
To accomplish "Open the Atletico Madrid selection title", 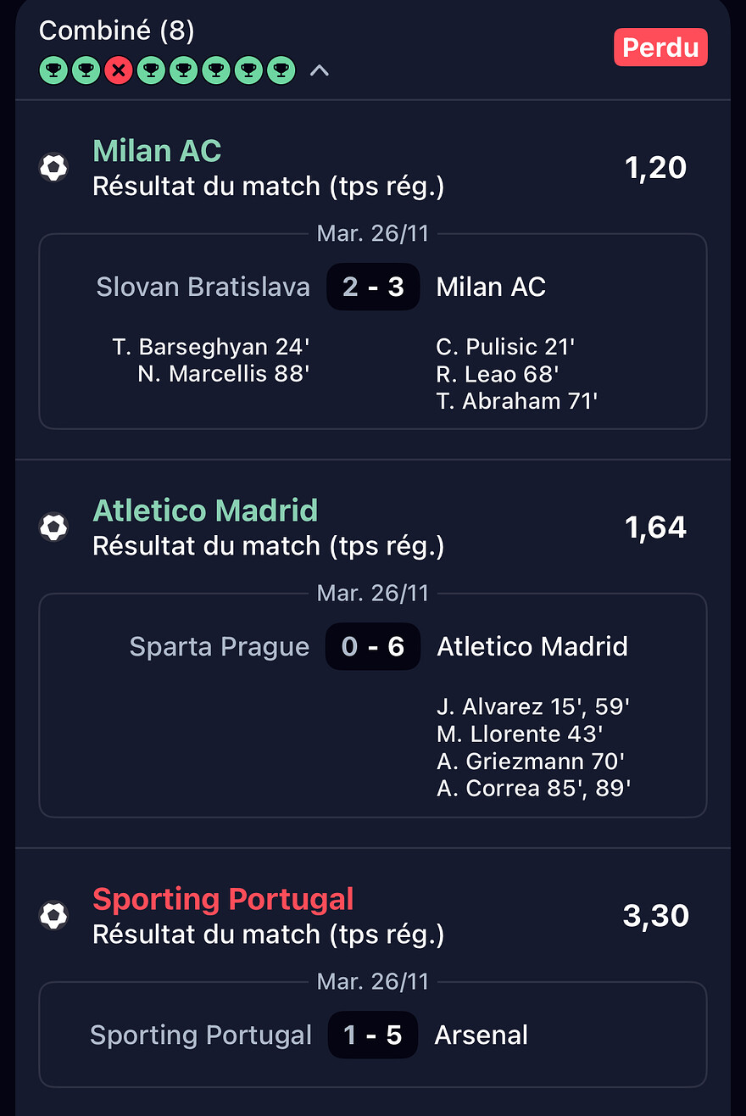I will tap(205, 511).
